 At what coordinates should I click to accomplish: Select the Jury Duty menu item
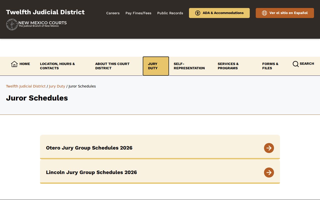[156, 66]
